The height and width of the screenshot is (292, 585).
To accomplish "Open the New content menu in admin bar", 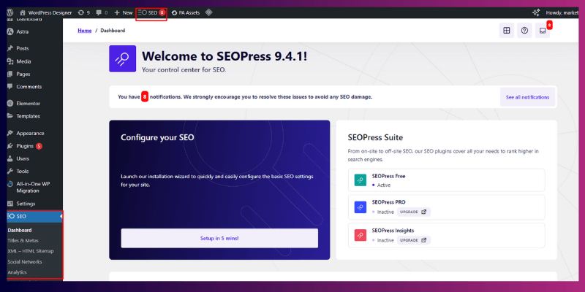I will pyautogui.click(x=123, y=12).
